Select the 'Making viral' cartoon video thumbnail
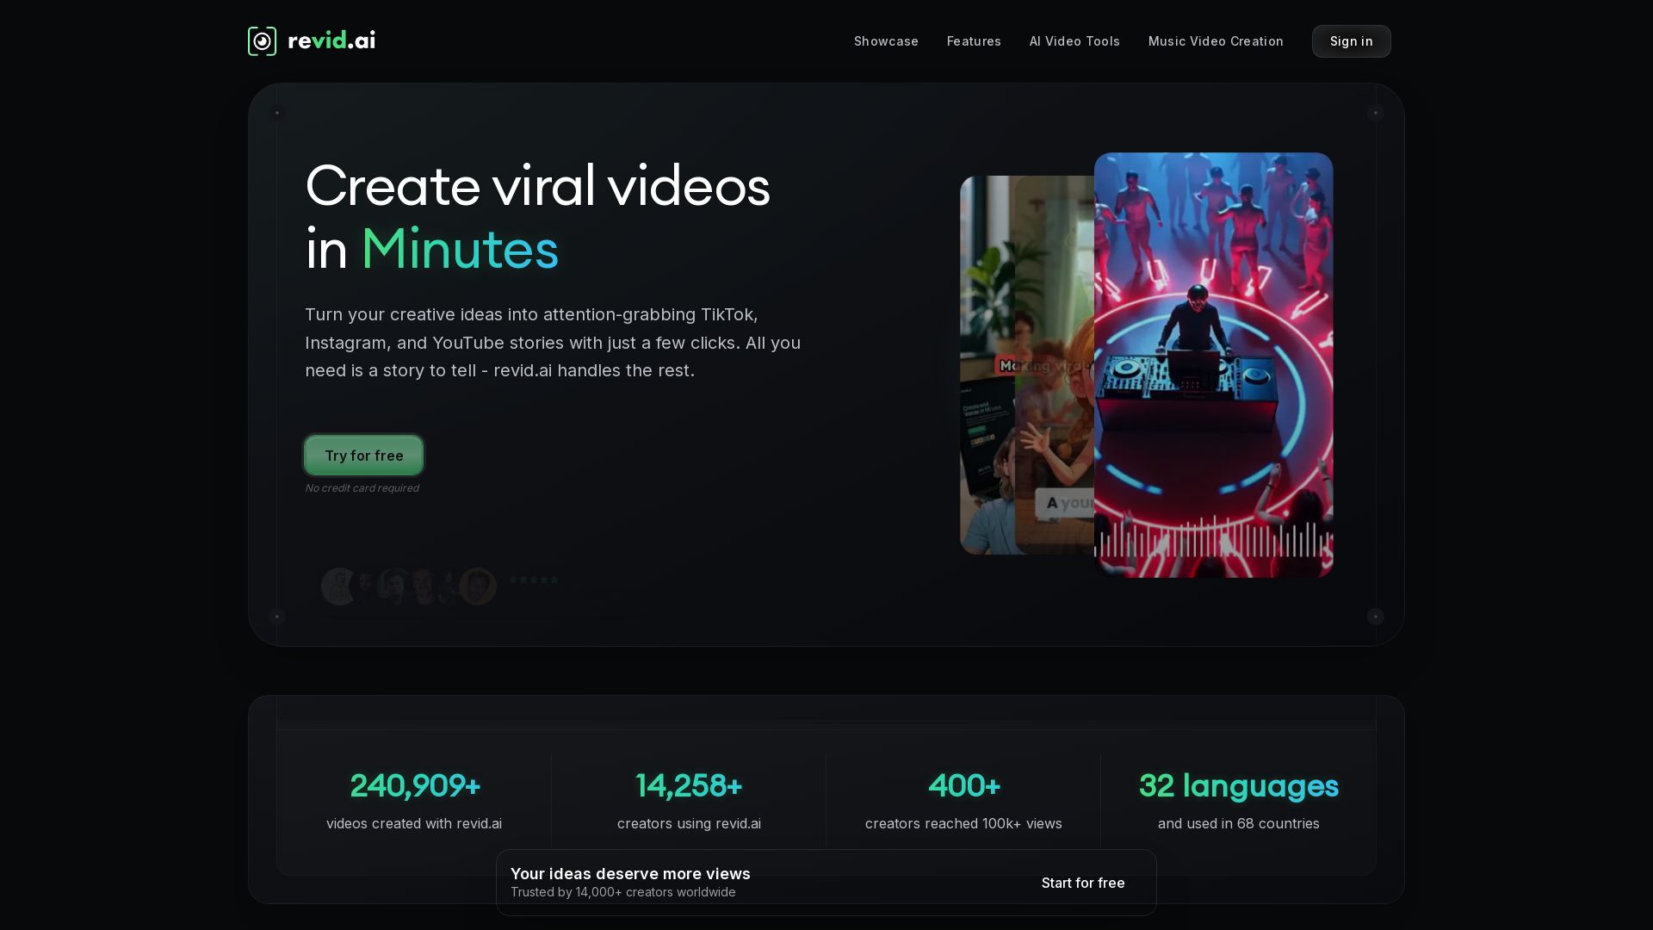The width and height of the screenshot is (1653, 930). coord(1055,365)
